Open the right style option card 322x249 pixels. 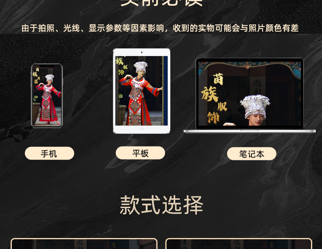[238, 244]
